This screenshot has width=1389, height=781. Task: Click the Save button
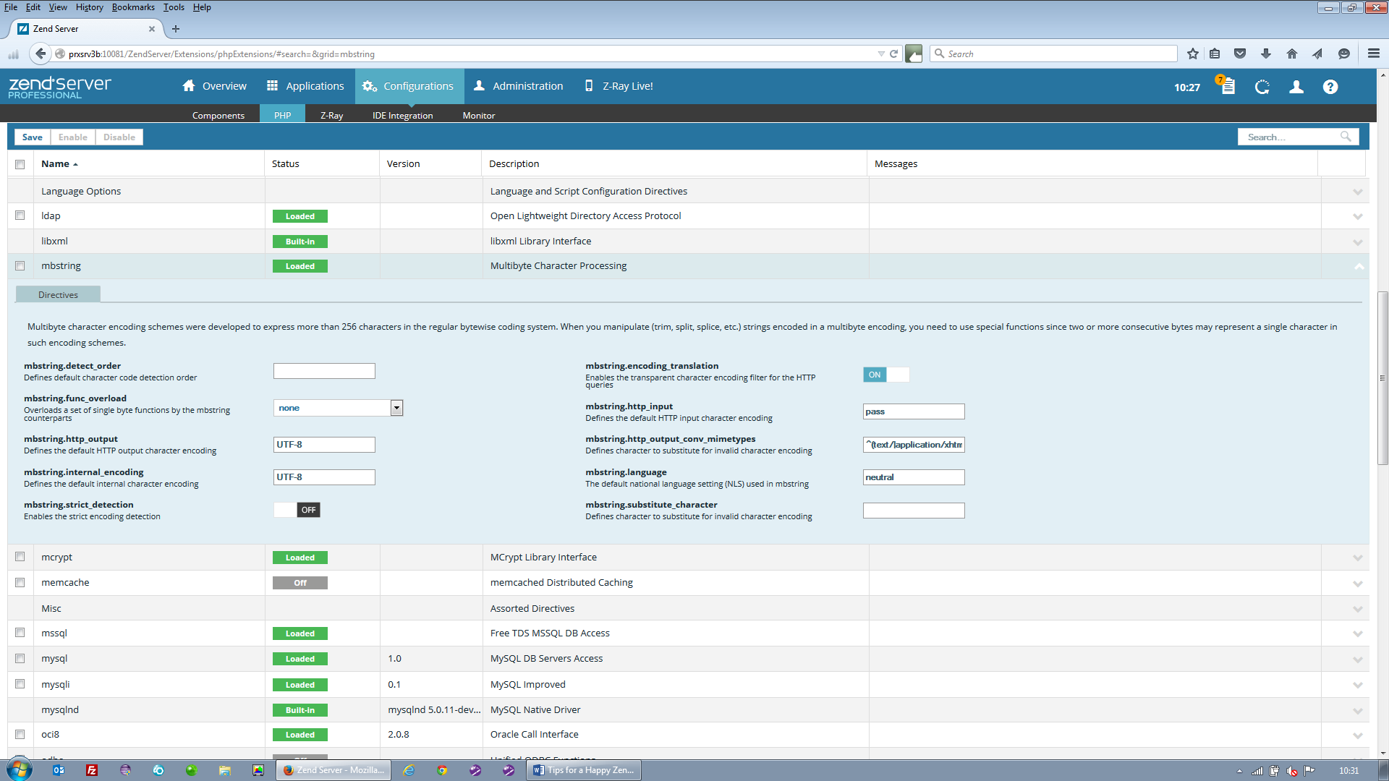coord(32,137)
